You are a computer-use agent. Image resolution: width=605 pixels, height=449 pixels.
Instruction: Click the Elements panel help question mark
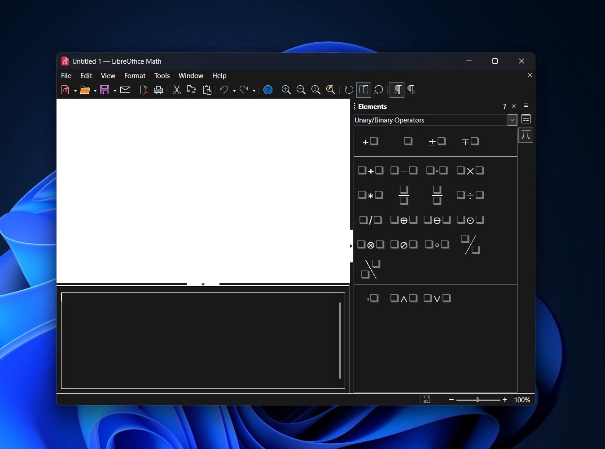pos(504,106)
